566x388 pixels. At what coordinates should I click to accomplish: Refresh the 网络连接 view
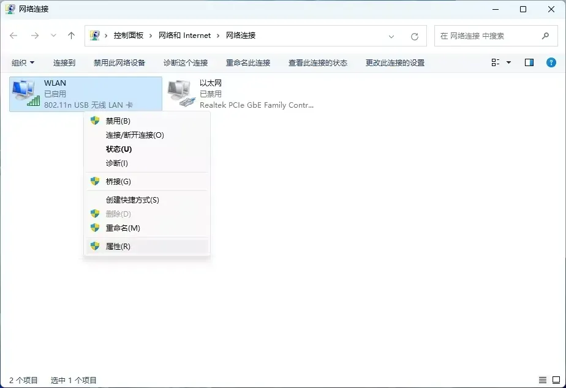[x=414, y=37]
